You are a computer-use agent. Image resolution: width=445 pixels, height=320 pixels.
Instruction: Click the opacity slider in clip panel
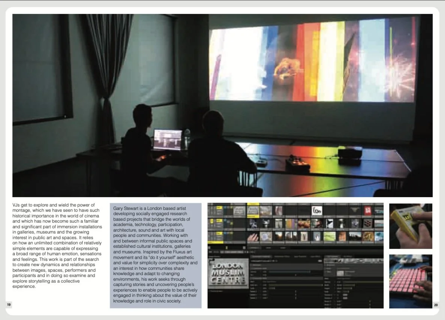point(290,272)
